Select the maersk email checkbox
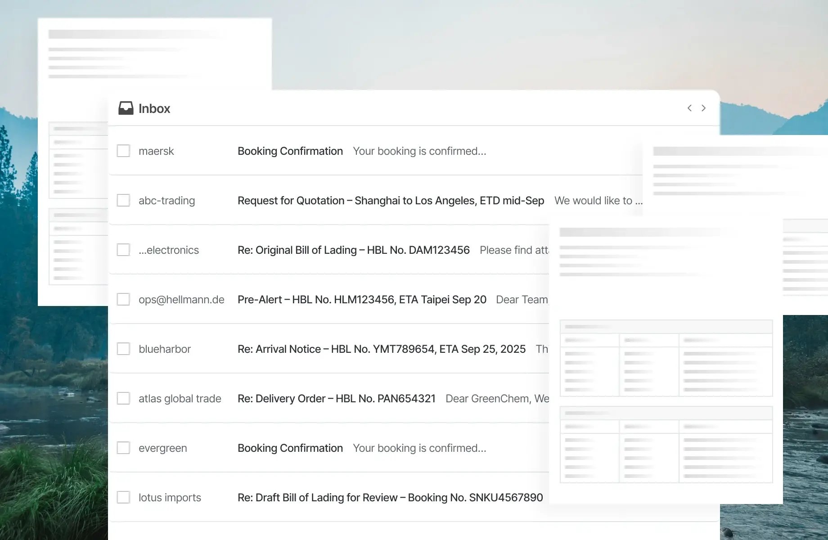 click(123, 151)
